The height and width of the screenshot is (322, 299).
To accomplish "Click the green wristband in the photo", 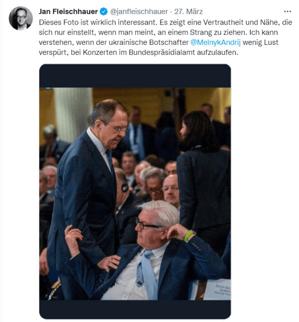I will 189,236.
